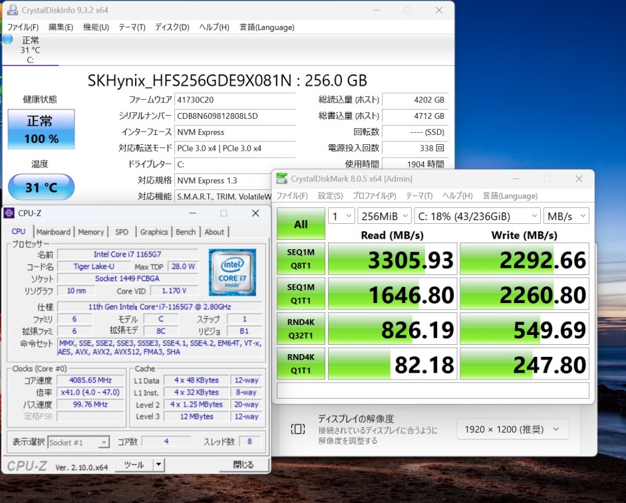Open 言語(Language) menu in CrystalDiskMark
The height and width of the screenshot is (503, 626).
[x=510, y=195]
